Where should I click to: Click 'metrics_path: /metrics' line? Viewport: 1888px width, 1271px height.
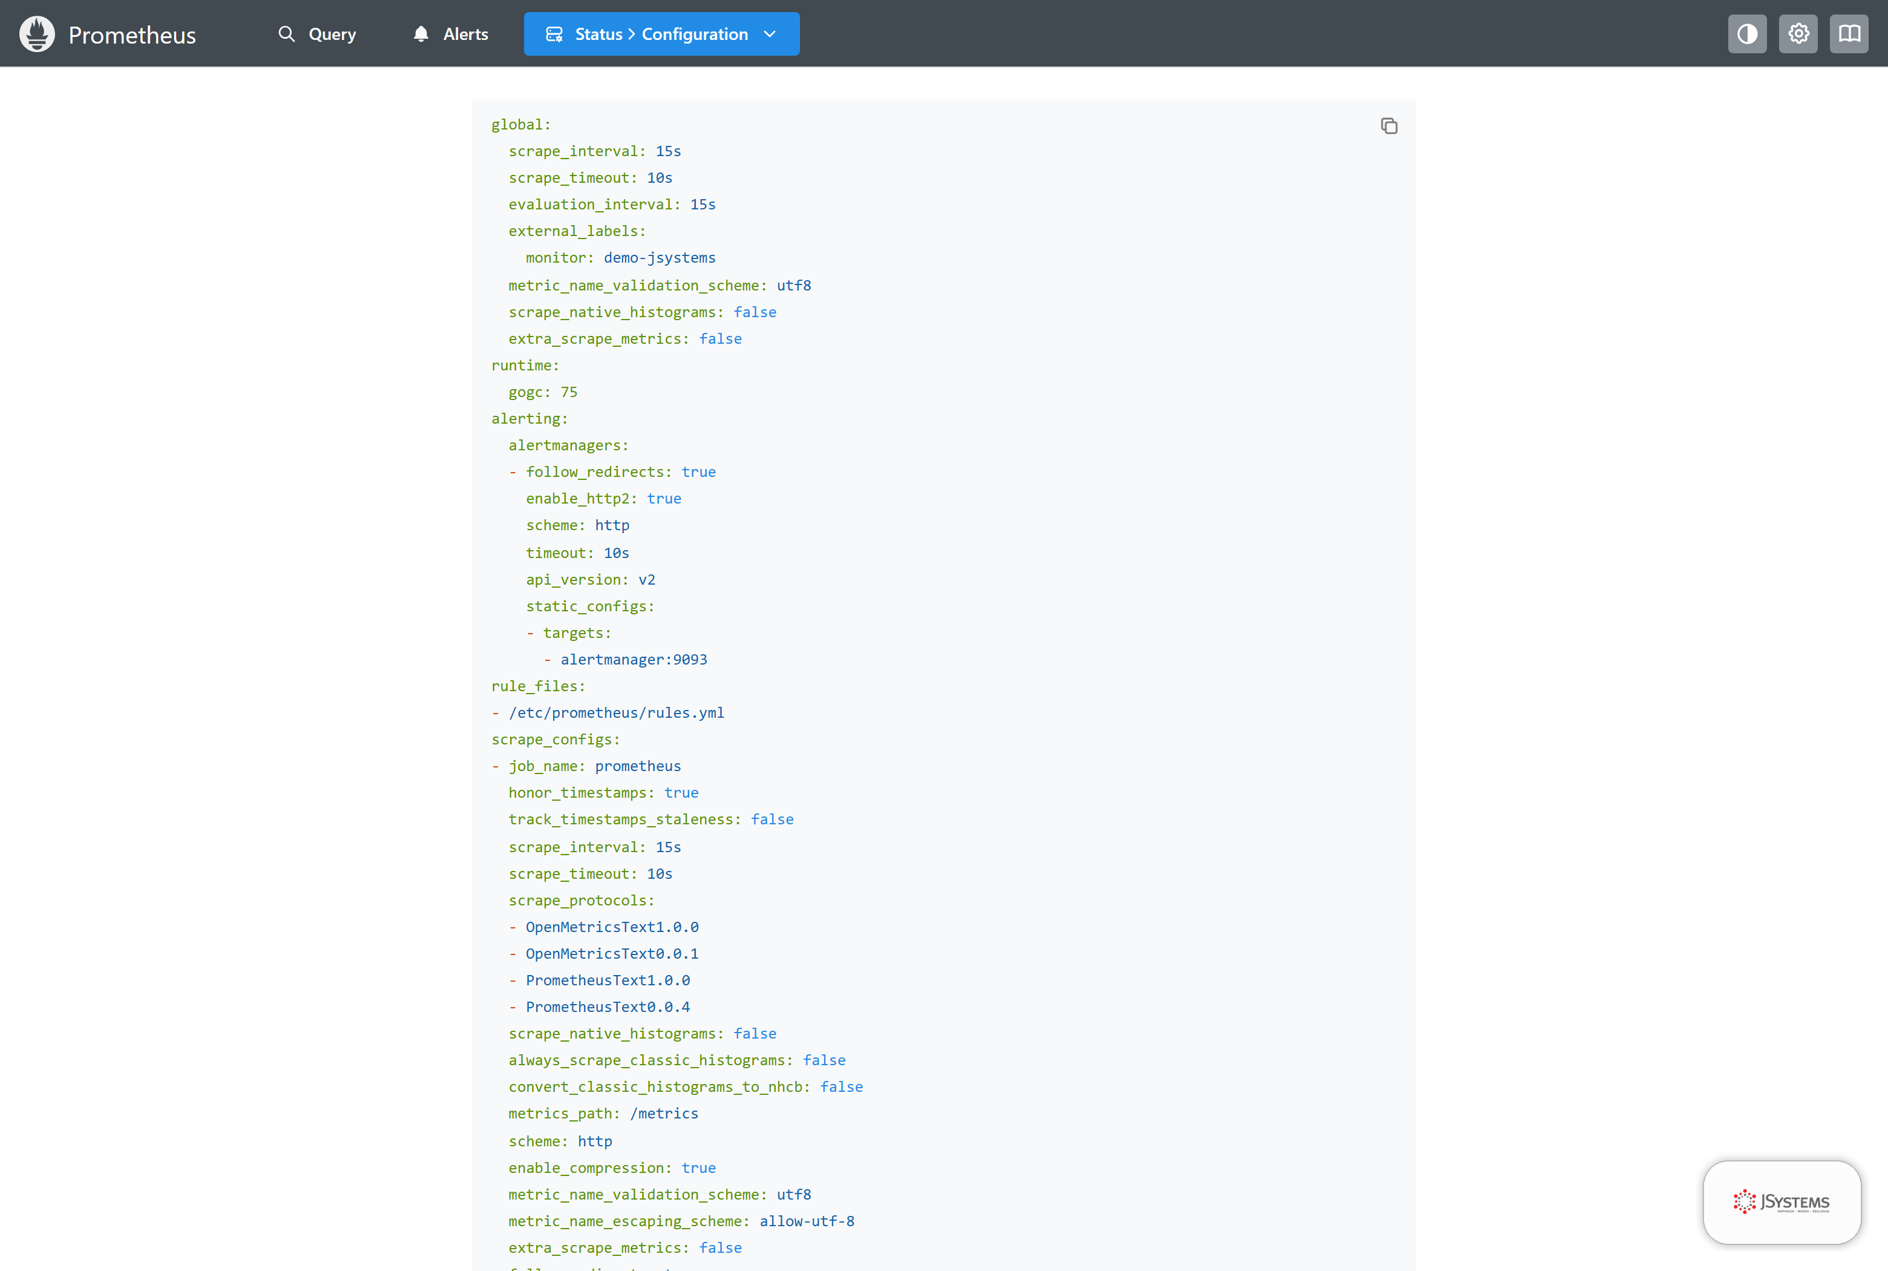click(604, 1114)
